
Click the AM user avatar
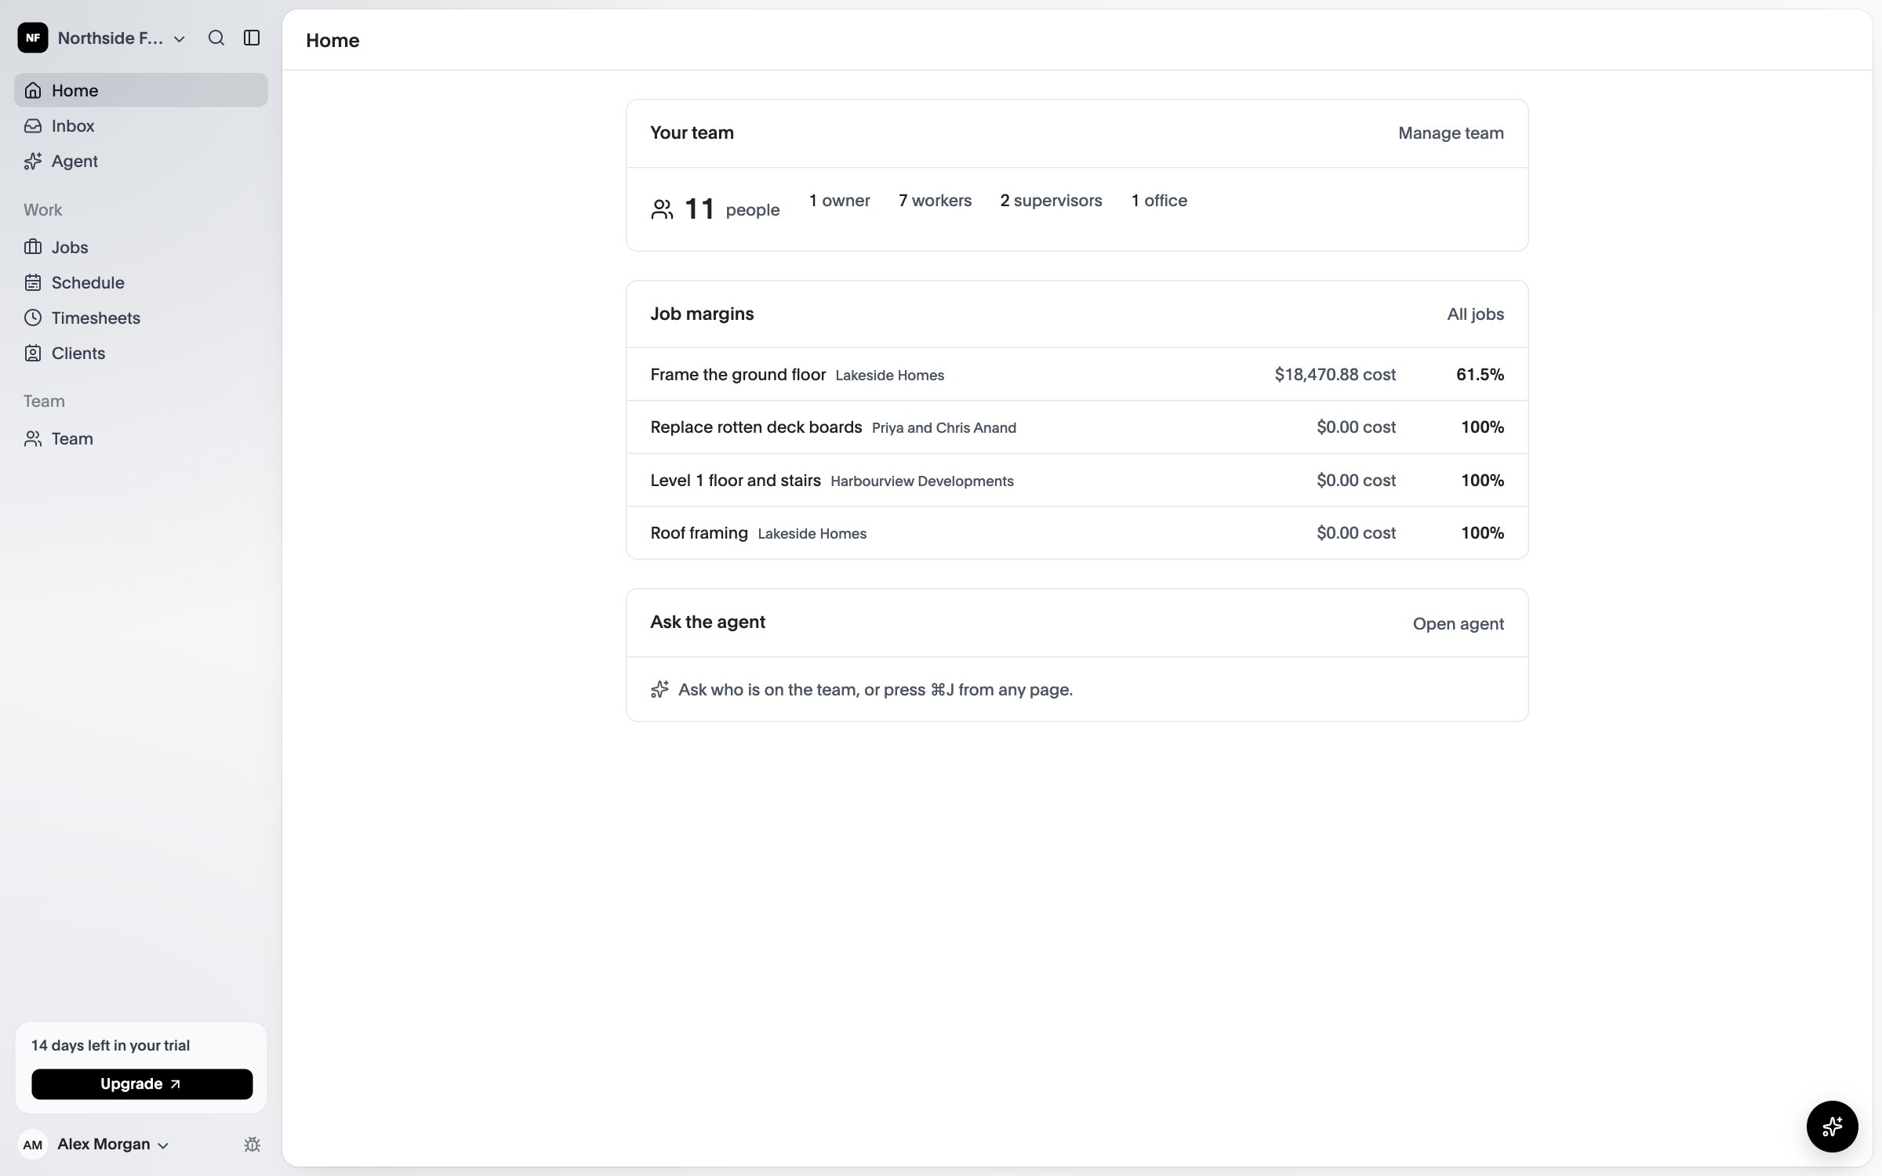33,1145
